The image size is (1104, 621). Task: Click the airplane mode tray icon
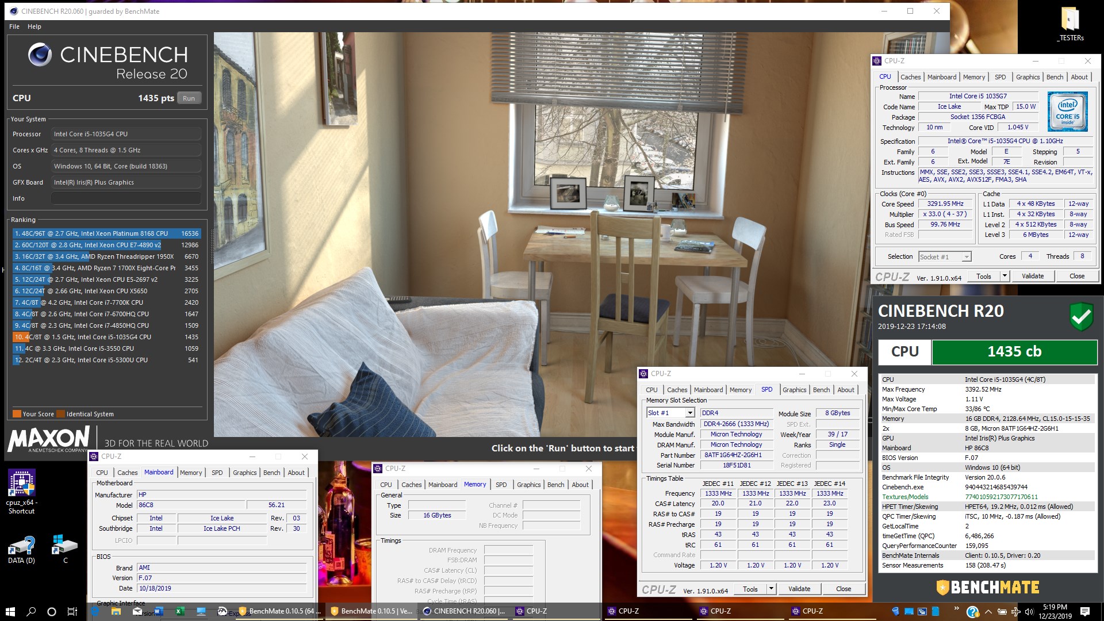point(1015,611)
